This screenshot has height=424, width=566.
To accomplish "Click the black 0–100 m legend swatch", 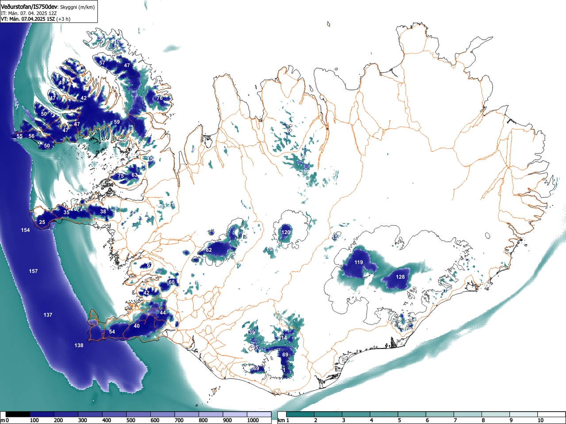I will (18, 414).
